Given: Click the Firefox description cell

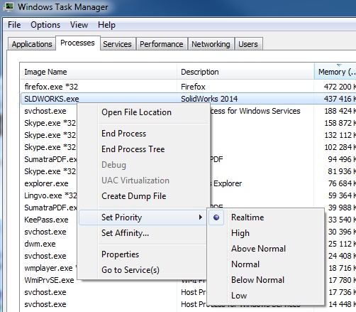Looking at the screenshot, I should coord(193,87).
